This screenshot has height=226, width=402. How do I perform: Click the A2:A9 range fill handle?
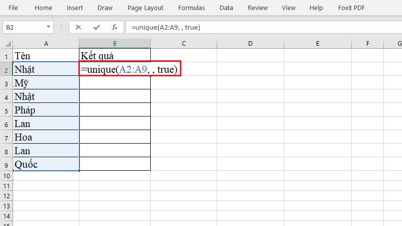click(x=79, y=170)
